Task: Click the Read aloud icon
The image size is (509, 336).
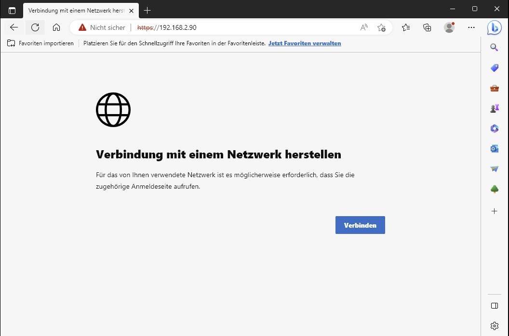Action: click(x=364, y=27)
